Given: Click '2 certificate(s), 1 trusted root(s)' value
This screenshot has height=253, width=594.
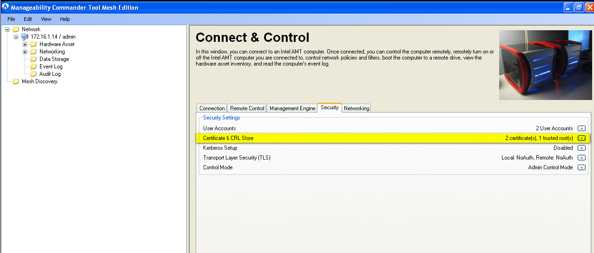Looking at the screenshot, I should click(539, 138).
